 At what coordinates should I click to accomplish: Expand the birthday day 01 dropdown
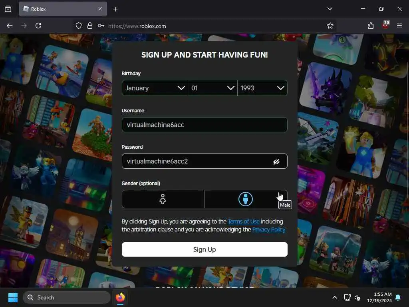(x=212, y=88)
